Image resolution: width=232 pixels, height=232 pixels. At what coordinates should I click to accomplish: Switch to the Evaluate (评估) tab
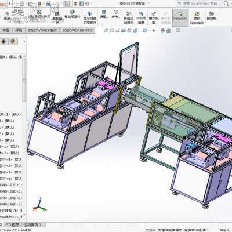19,30
